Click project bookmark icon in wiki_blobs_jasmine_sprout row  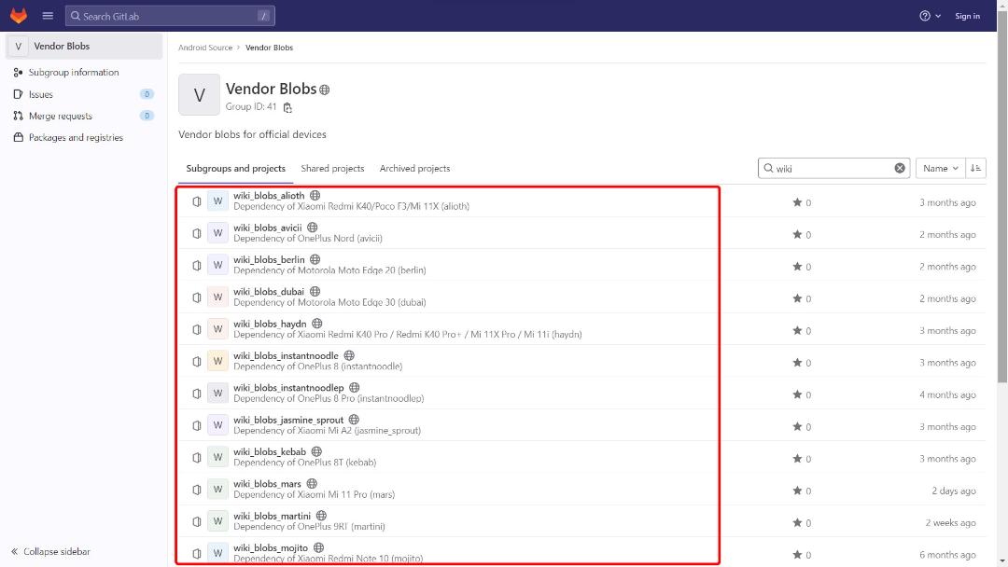[197, 426]
